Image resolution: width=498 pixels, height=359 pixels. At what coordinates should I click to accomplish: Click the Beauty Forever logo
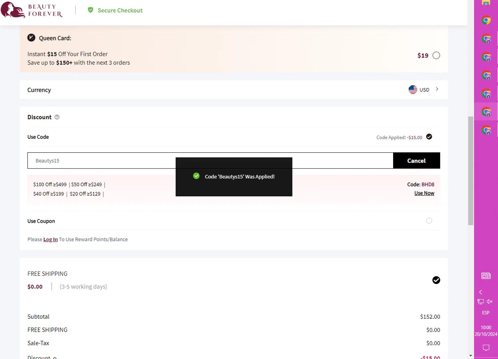coord(32,10)
